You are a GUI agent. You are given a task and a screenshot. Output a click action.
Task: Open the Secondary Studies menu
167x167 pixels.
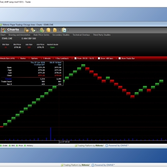(61, 35)
